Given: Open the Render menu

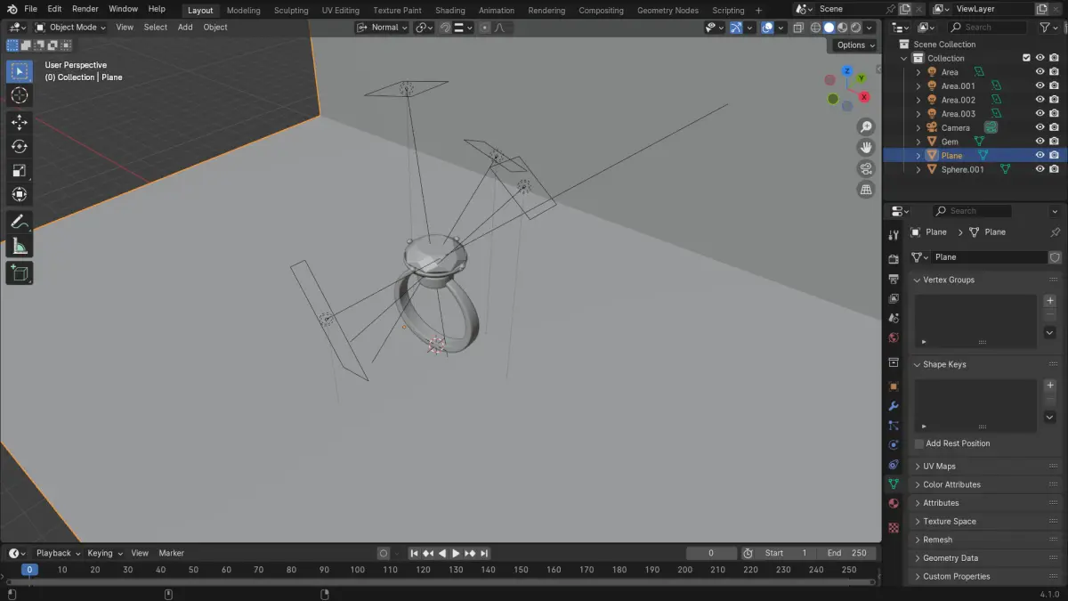Looking at the screenshot, I should coord(85,9).
